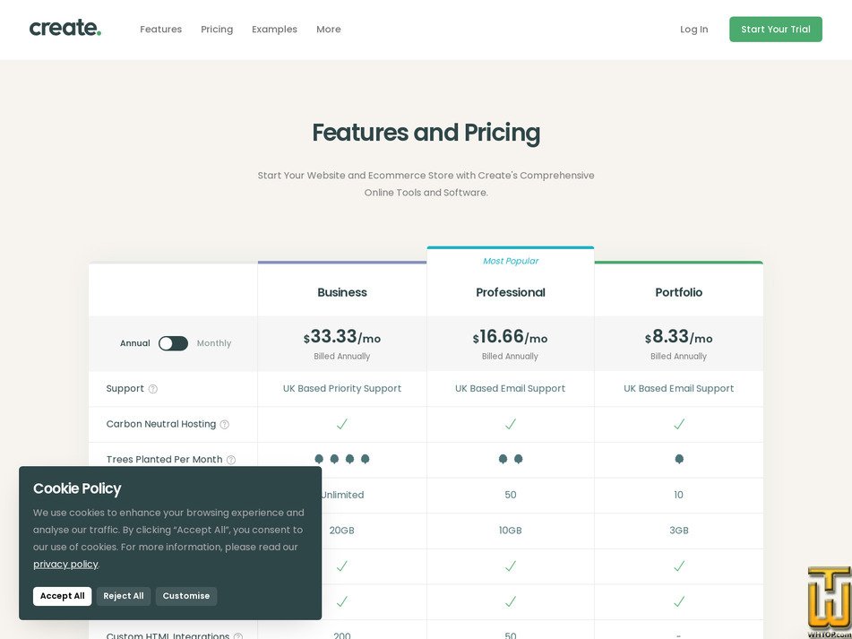Open the privacy policy link
852x639 pixels.
pyautogui.click(x=65, y=564)
